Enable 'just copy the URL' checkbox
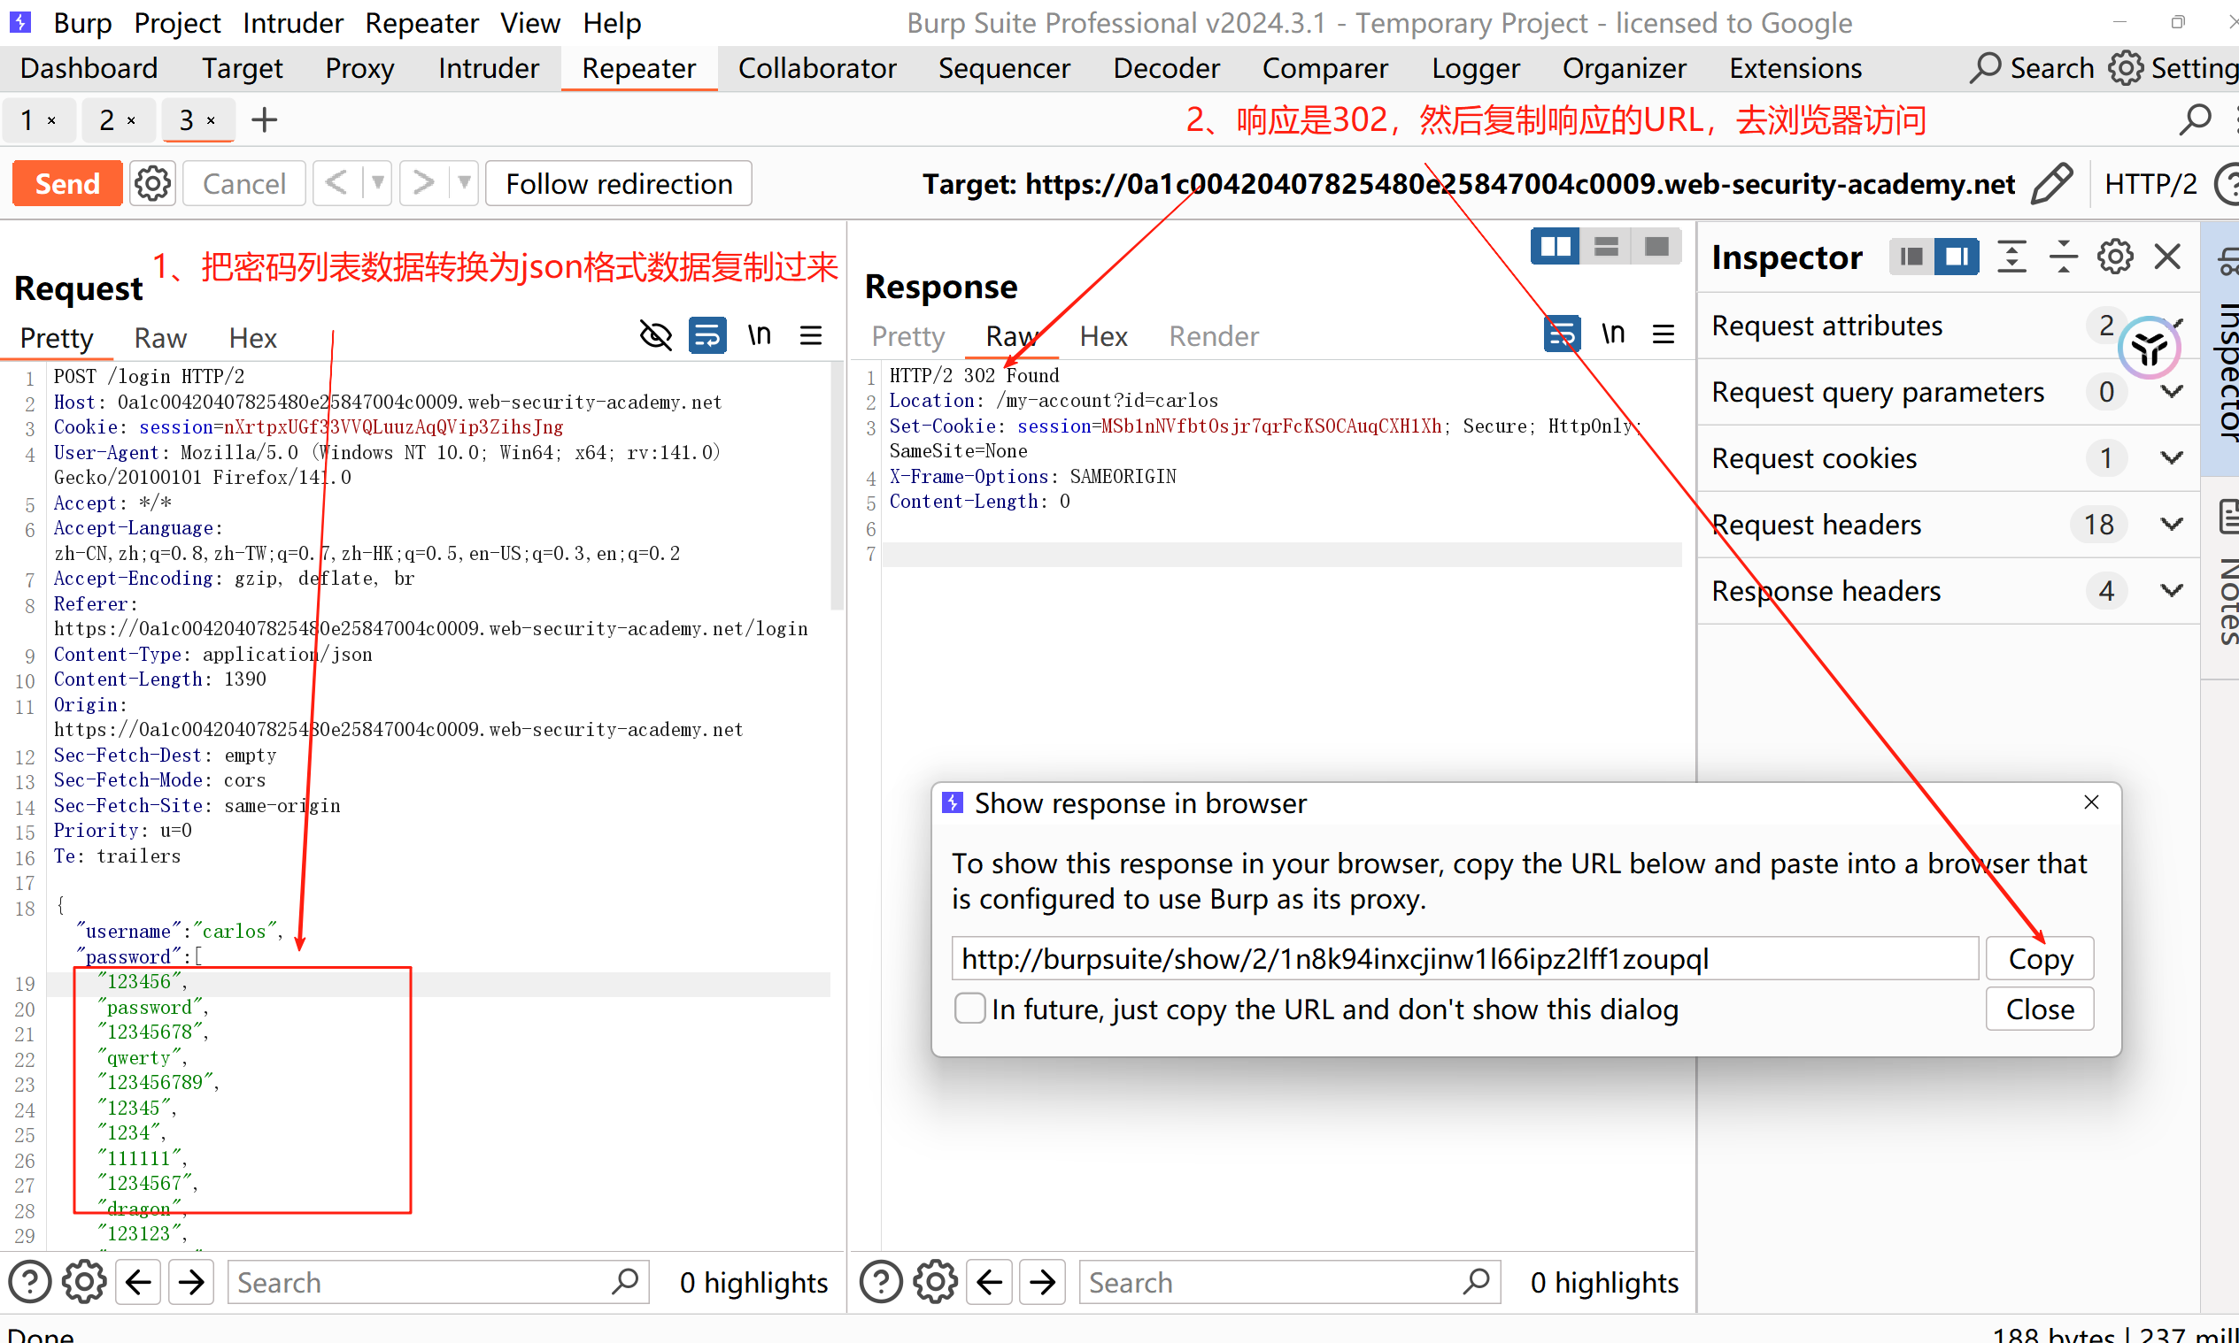The width and height of the screenshot is (2239, 1343). click(969, 1009)
